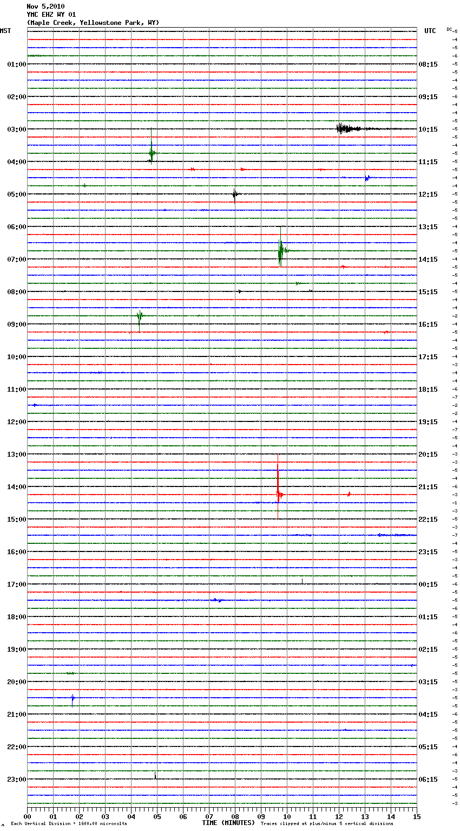This screenshot has width=460, height=831.
Task: Click the 10:15 UTC time label
Action: tap(428, 129)
